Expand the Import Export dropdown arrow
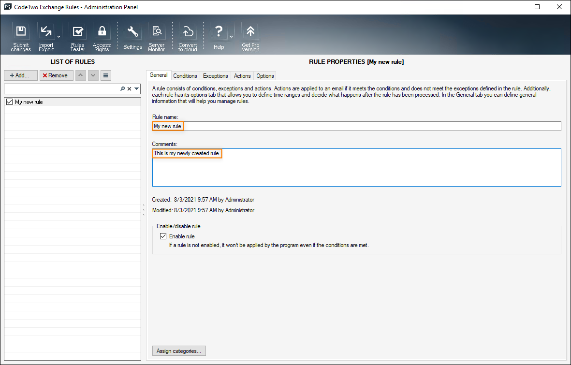The height and width of the screenshot is (365, 571). click(x=59, y=37)
